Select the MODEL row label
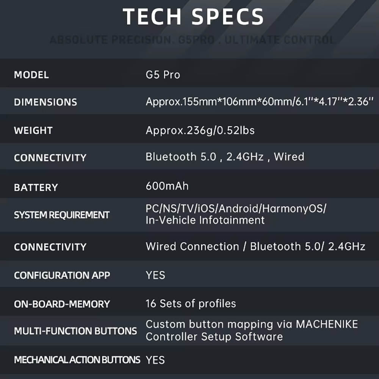This screenshot has width=379, height=379. [31, 75]
